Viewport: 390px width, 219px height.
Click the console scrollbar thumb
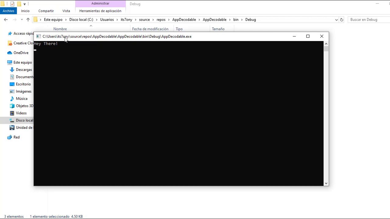[x=326, y=49]
